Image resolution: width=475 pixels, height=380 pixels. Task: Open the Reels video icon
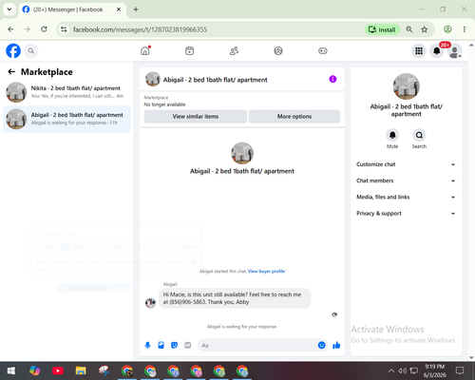click(189, 50)
